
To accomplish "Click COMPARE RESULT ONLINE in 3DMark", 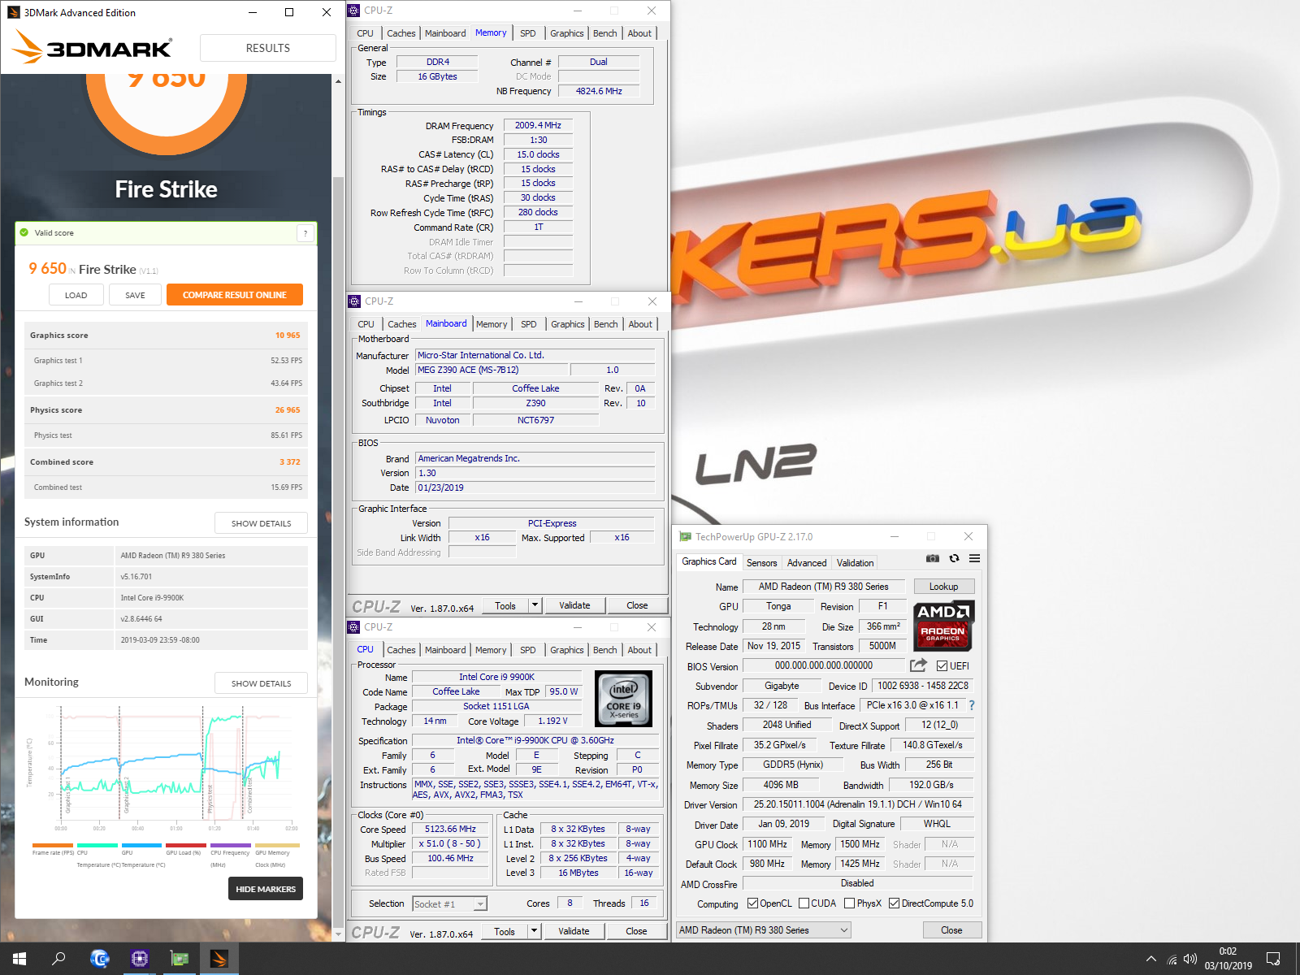I will [234, 295].
